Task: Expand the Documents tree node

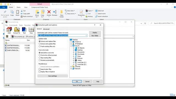Action: (73, 52)
